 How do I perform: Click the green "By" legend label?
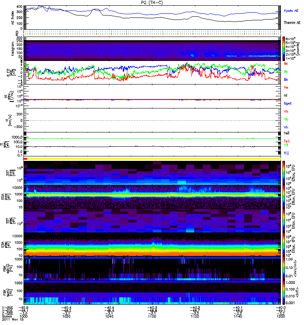(286, 71)
